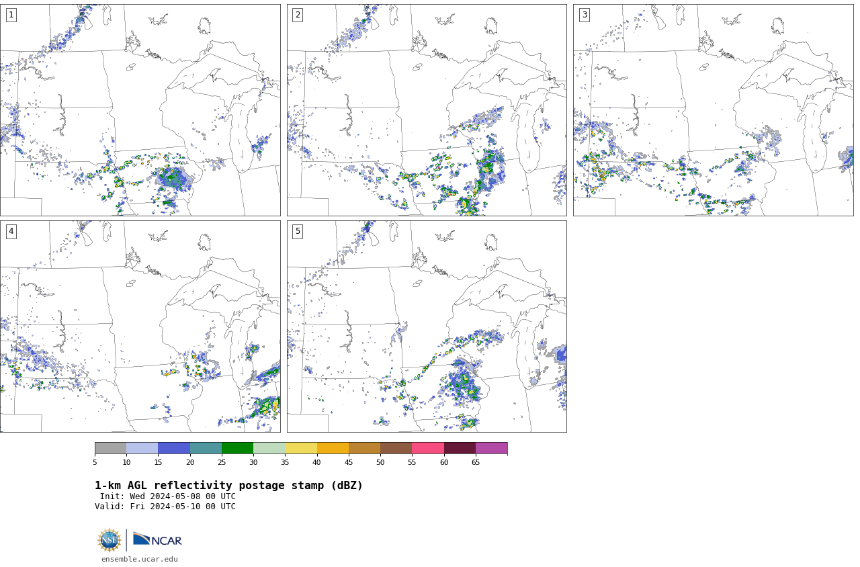Open ensemble member 5 reflectivity map
Viewport: 860px width, 567px height.
(x=427, y=326)
